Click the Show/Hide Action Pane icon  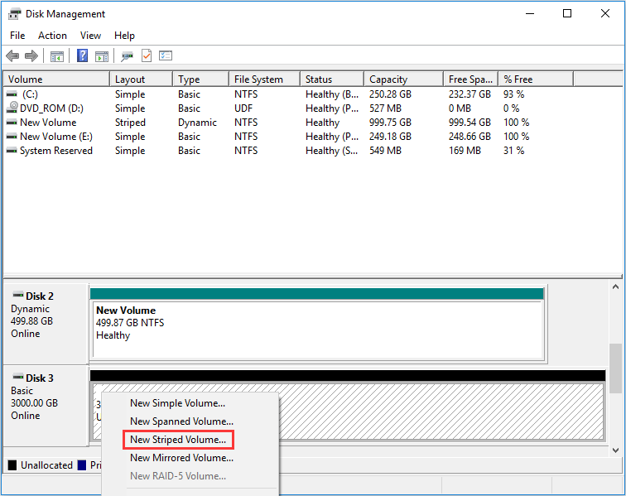102,55
